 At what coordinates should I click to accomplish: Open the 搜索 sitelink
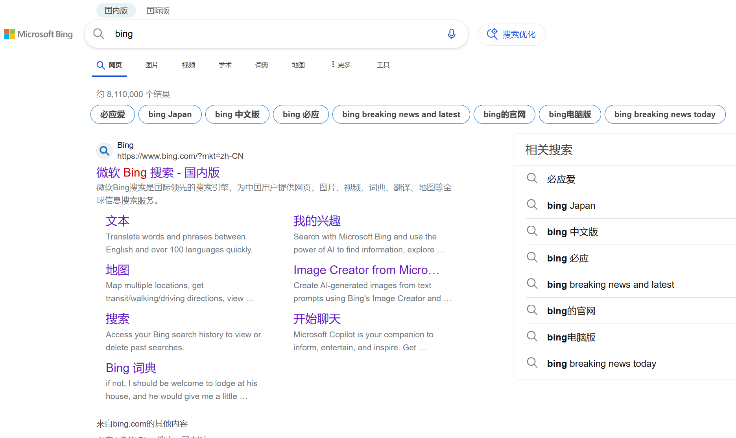point(118,319)
